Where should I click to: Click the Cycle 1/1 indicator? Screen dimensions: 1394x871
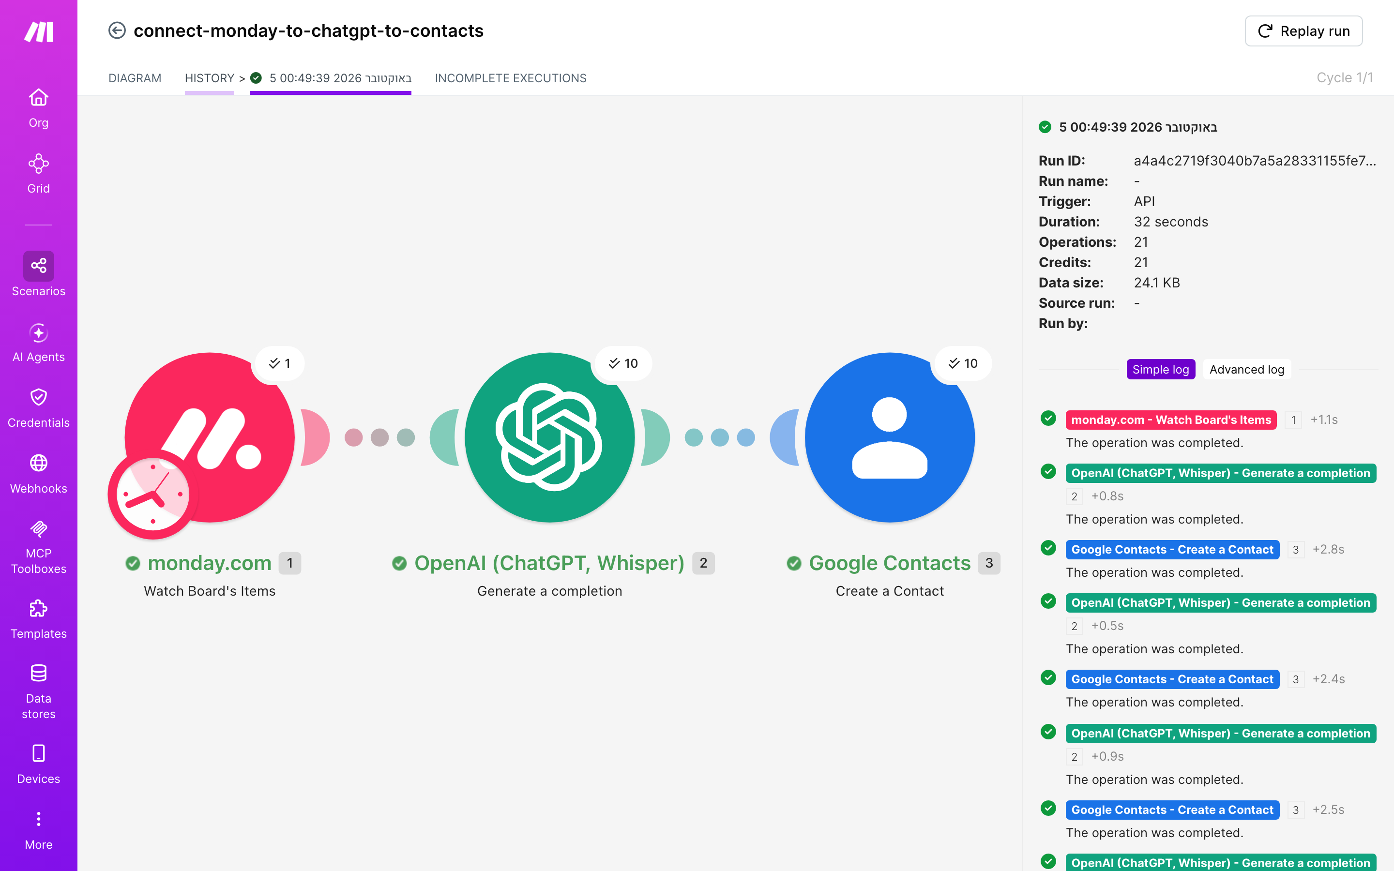[1345, 78]
